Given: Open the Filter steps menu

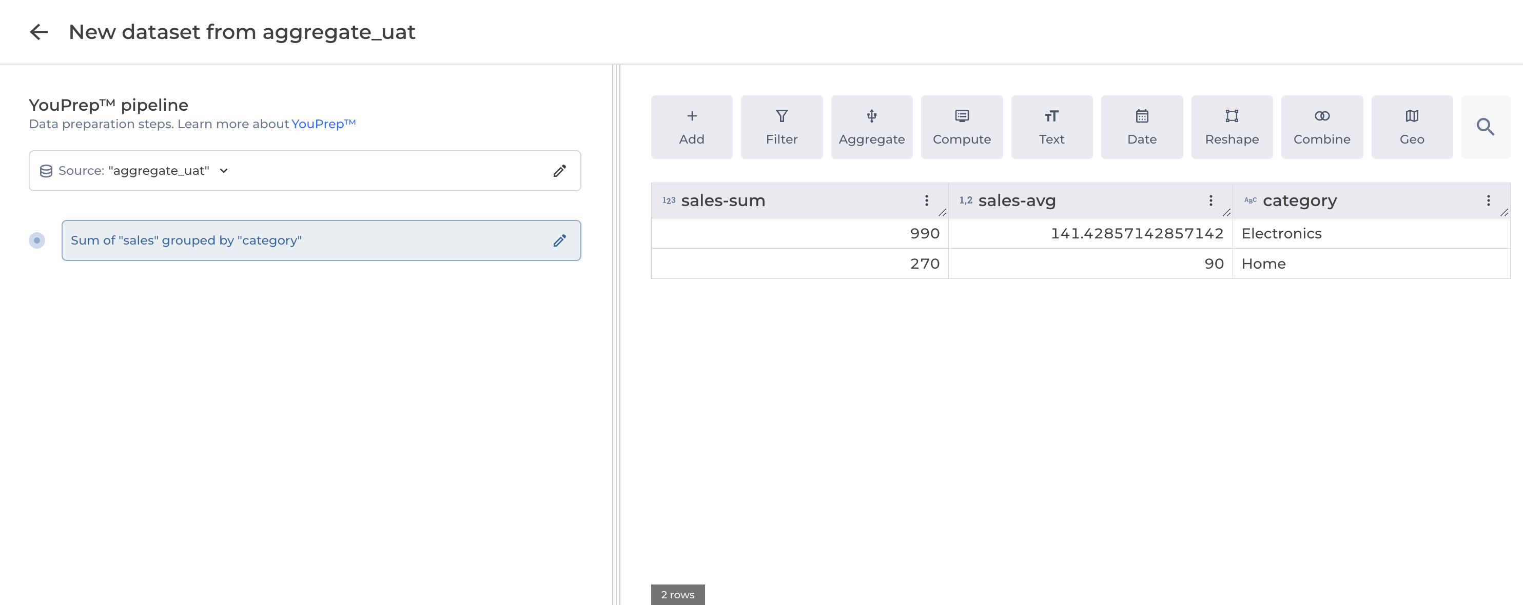Looking at the screenshot, I should click(x=782, y=127).
